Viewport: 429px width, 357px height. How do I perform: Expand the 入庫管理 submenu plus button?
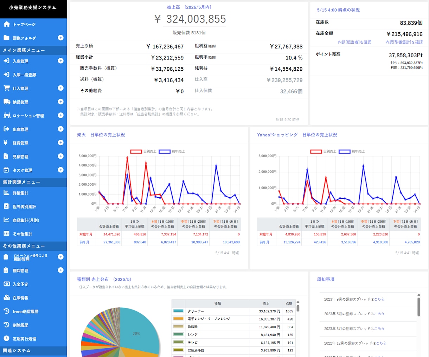60,61
